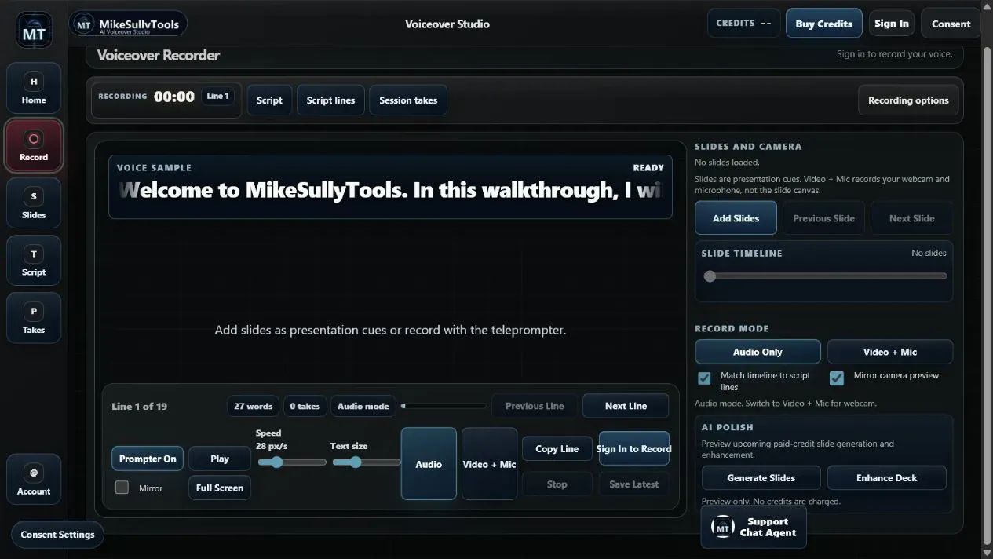Open the Account sidebar item
Viewport: 993px width, 559px height.
pos(34,480)
